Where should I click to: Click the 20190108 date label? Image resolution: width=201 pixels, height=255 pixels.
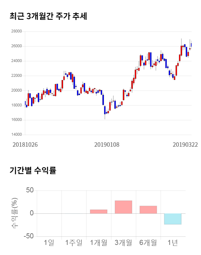tap(107, 144)
